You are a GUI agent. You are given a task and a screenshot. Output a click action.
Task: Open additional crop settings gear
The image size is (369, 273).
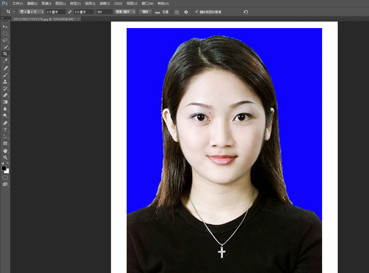pos(186,12)
